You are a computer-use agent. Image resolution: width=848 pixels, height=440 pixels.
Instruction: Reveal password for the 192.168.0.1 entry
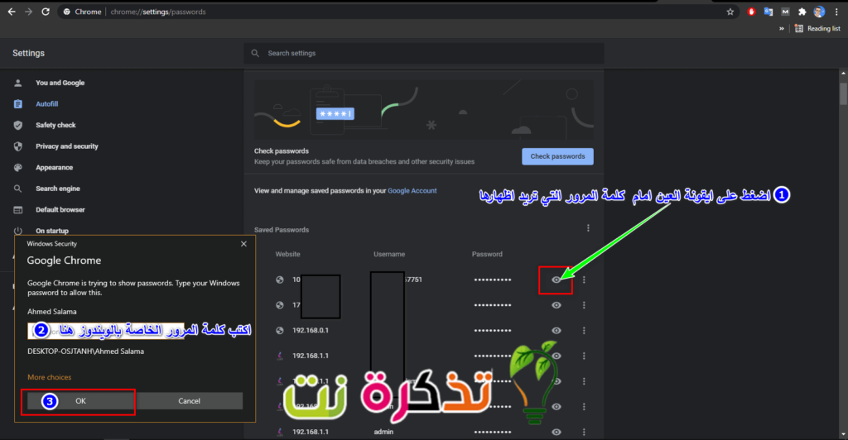556,330
